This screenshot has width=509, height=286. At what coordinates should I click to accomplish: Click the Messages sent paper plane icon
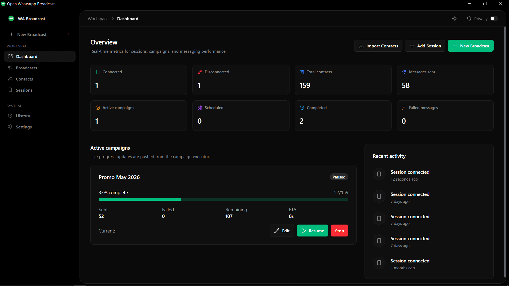[x=404, y=72]
